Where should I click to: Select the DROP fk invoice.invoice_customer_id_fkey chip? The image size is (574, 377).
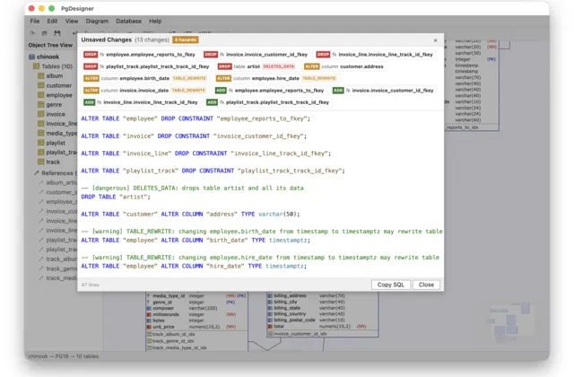tap(256, 55)
